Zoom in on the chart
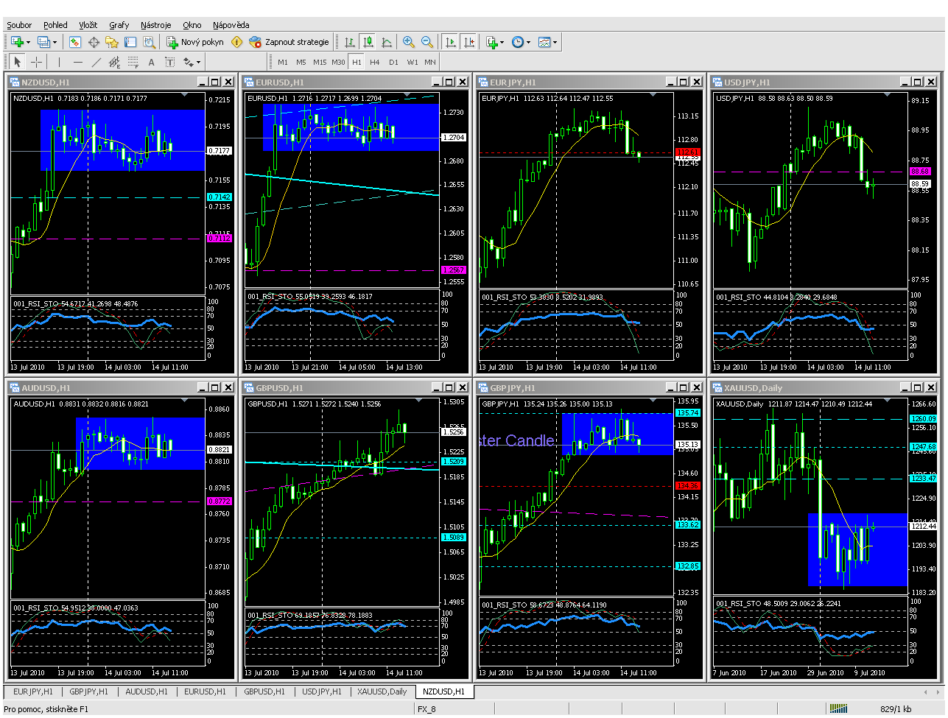948x718 pixels. click(x=408, y=43)
